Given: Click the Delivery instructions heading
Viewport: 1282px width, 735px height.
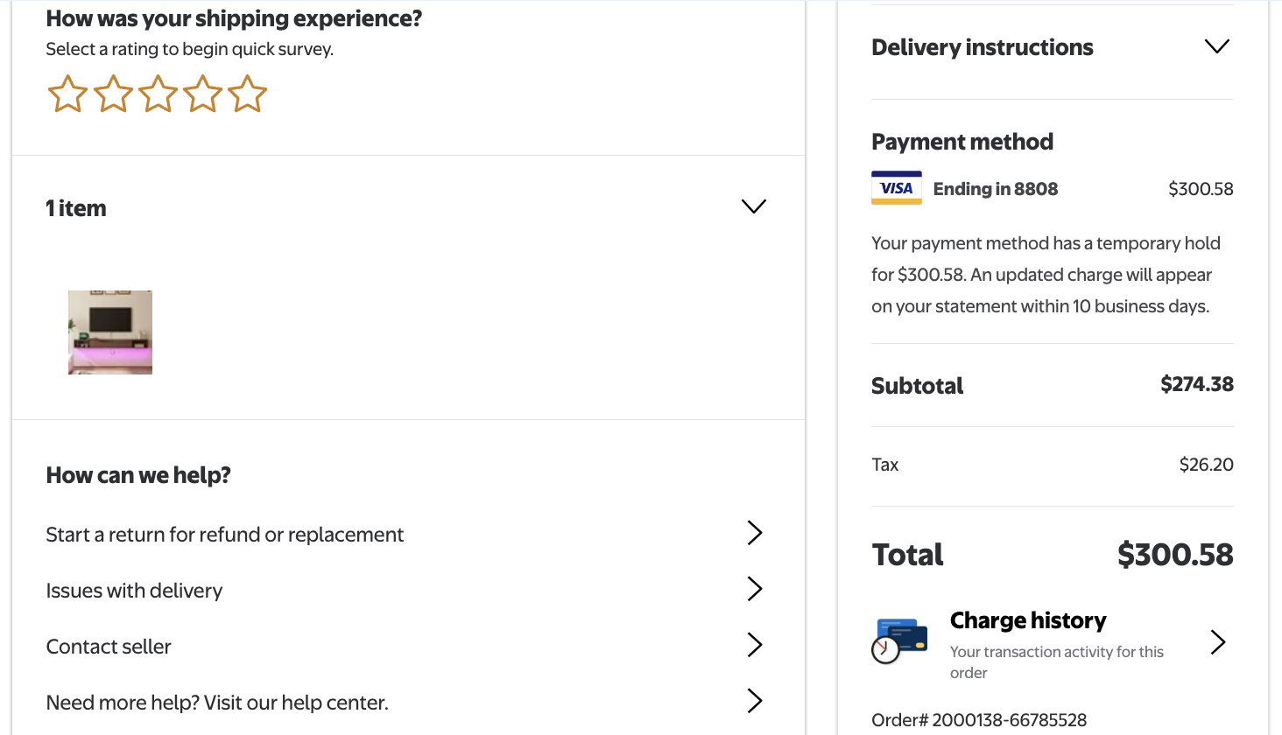Looking at the screenshot, I should (982, 47).
